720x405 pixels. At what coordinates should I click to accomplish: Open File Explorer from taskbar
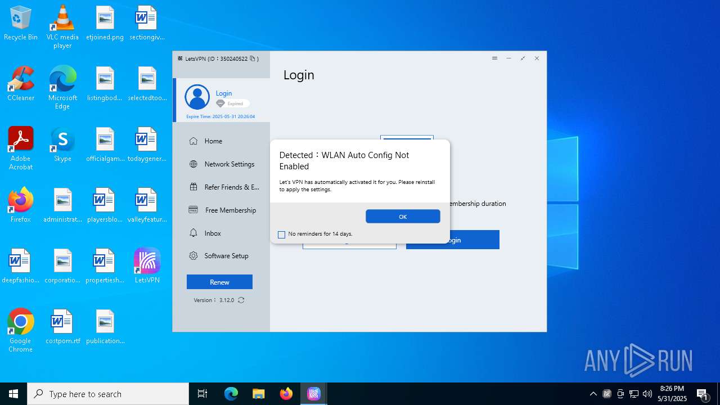[x=258, y=394]
